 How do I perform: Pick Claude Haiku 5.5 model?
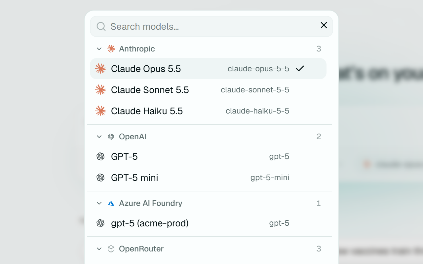click(208, 111)
